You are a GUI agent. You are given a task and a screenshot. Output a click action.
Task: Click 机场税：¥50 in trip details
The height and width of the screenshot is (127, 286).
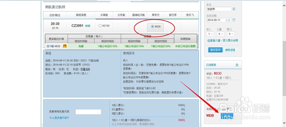click(52, 73)
